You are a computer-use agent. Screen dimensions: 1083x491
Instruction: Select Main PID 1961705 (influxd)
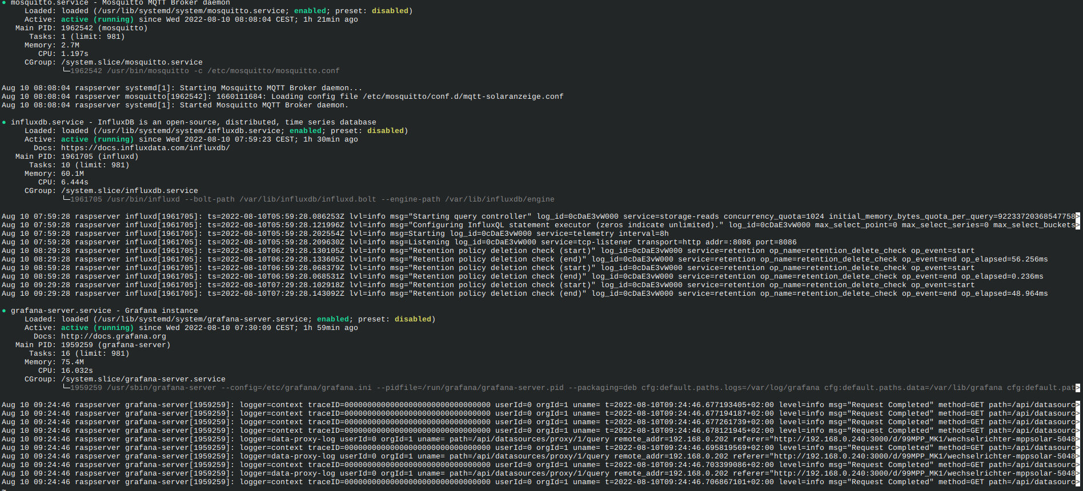coord(100,156)
